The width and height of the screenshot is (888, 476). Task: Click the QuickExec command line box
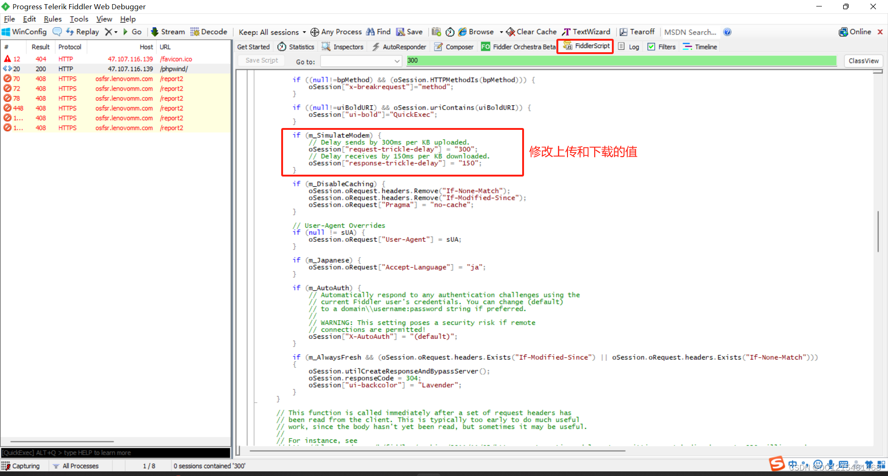[116, 452]
